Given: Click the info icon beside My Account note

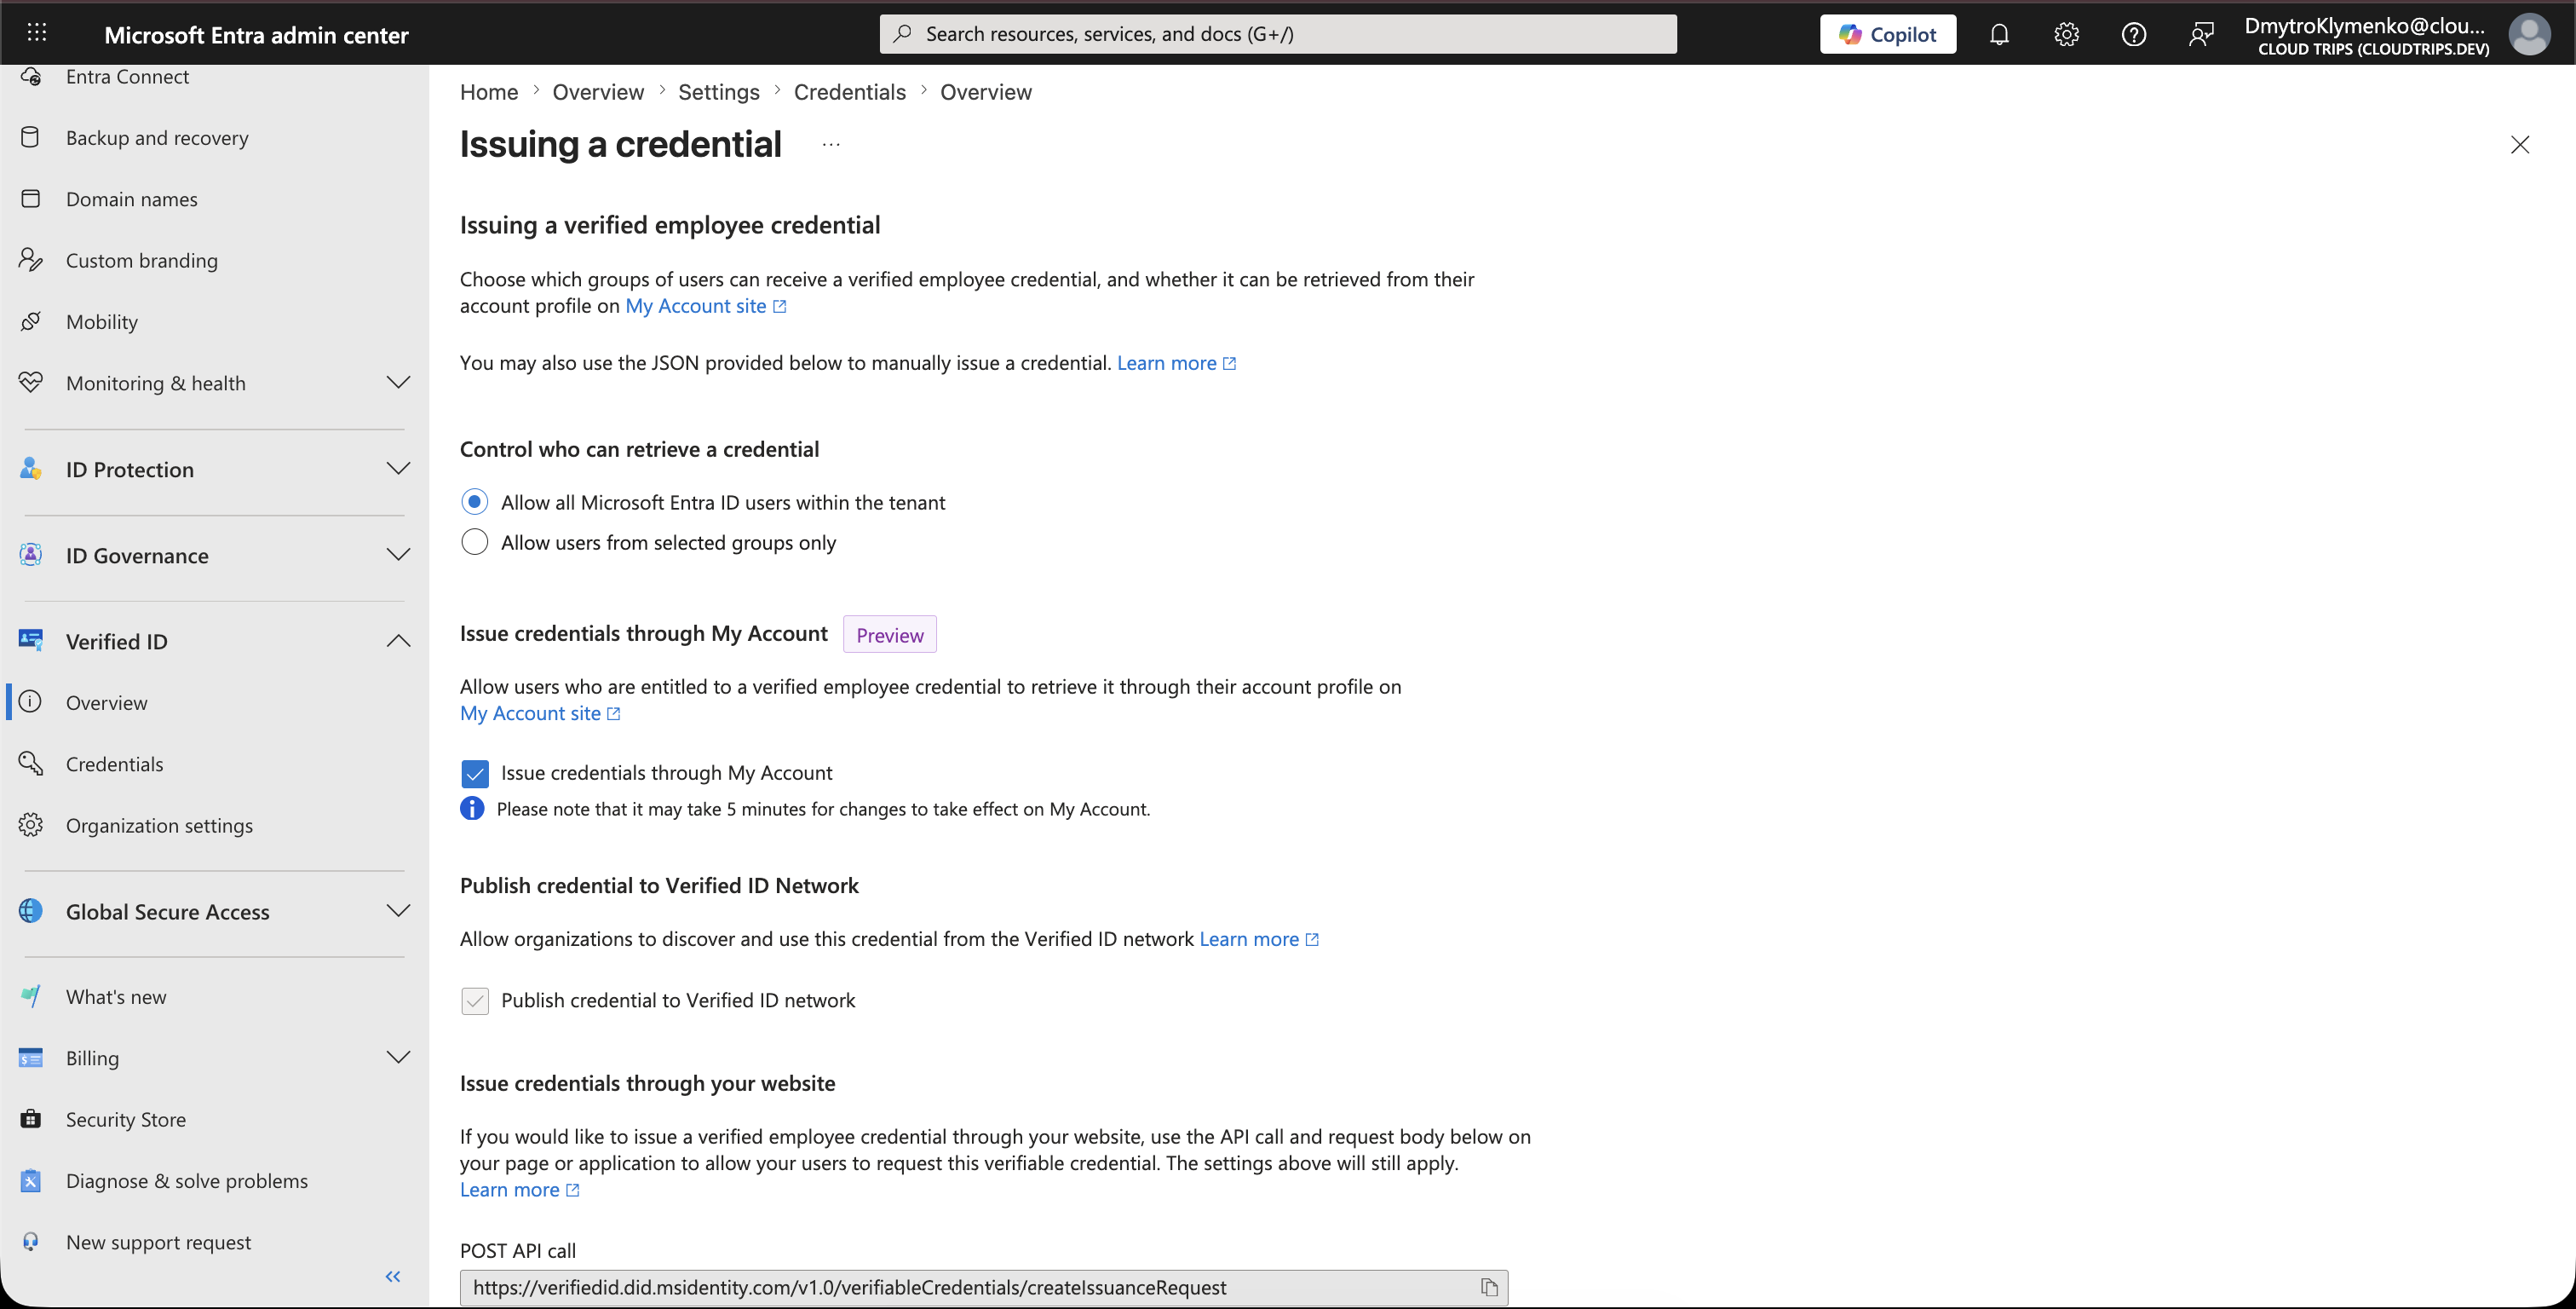Looking at the screenshot, I should coord(472,809).
